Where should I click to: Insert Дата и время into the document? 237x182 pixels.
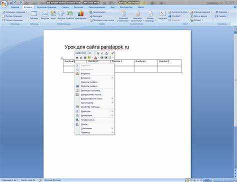tap(199, 16)
